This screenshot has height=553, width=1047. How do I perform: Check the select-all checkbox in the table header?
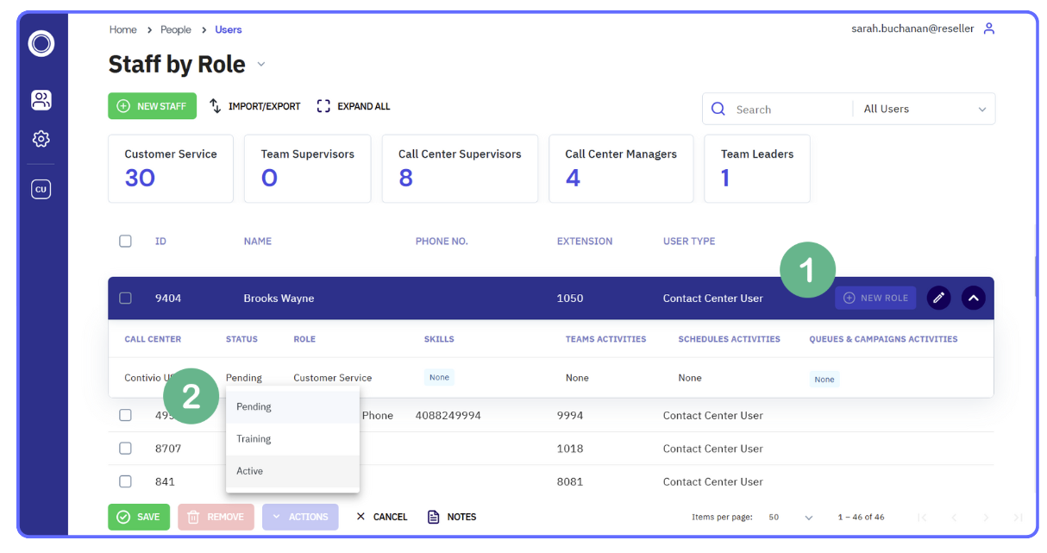(x=125, y=241)
